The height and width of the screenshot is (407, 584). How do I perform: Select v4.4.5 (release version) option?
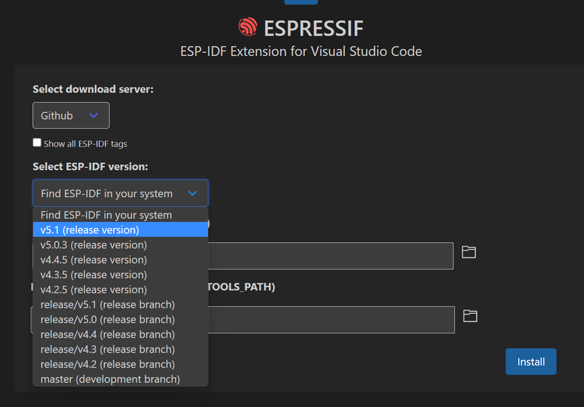click(x=120, y=260)
